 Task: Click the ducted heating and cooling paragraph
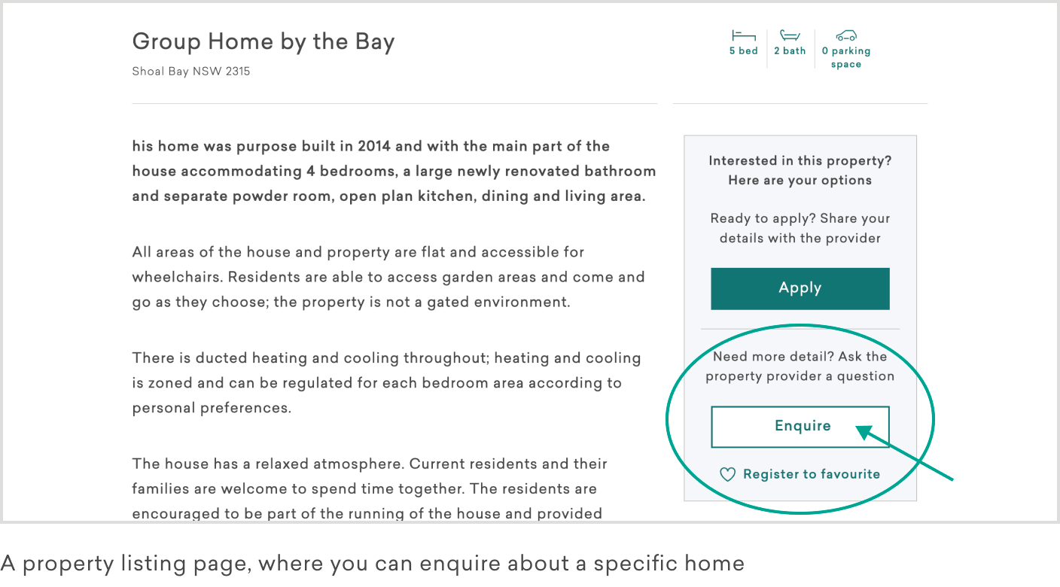coord(386,383)
